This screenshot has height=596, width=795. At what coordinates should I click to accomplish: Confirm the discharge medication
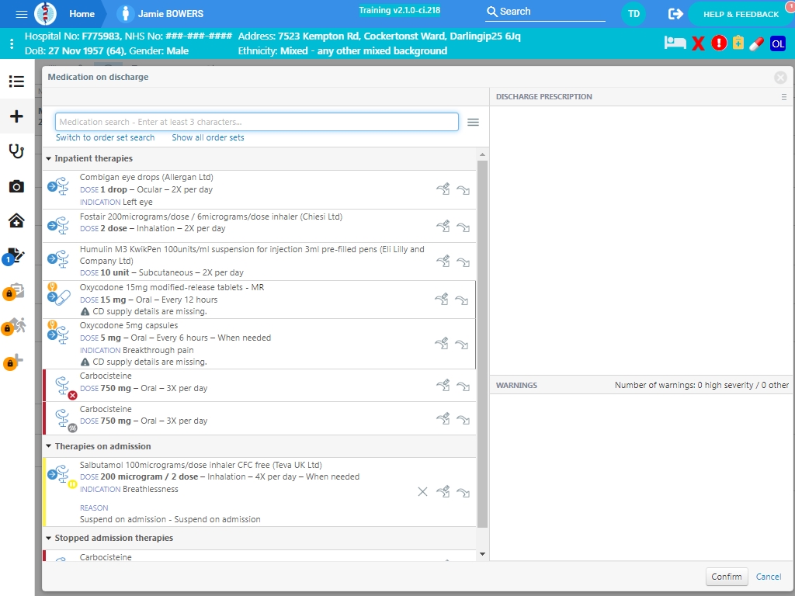click(727, 577)
